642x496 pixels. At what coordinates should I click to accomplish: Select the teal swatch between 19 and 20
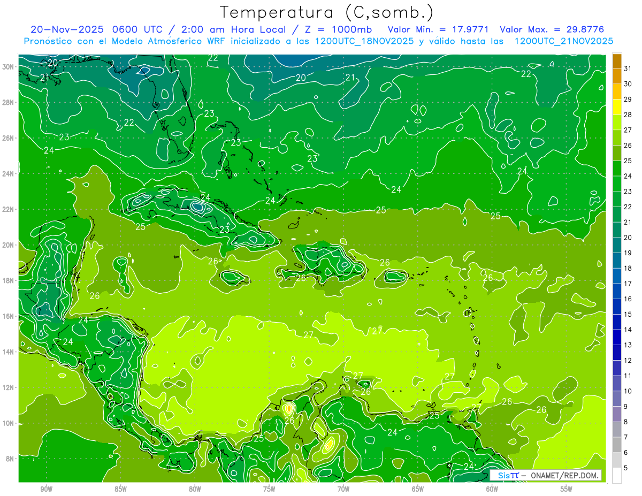(617, 245)
